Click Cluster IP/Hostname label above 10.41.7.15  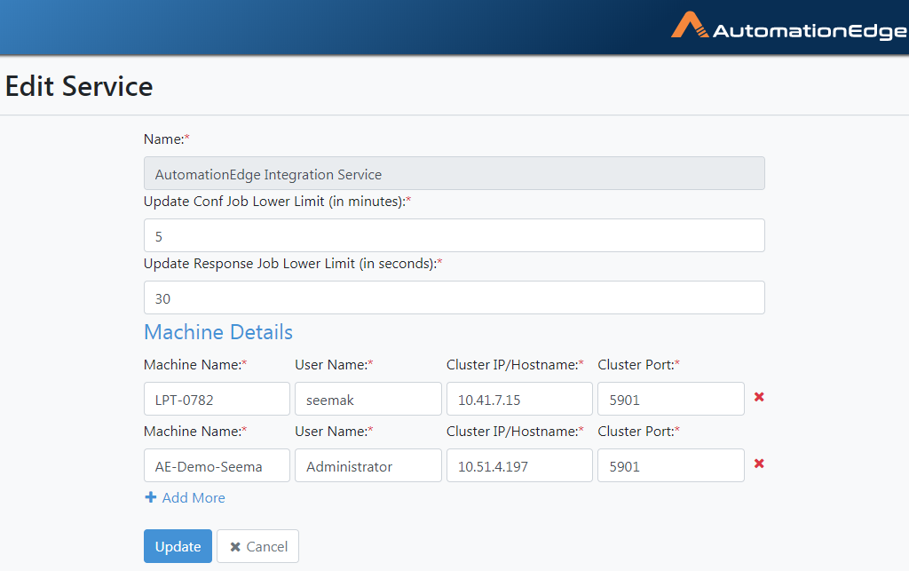(515, 365)
